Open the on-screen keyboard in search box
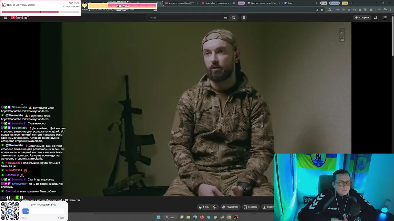 point(226,17)
